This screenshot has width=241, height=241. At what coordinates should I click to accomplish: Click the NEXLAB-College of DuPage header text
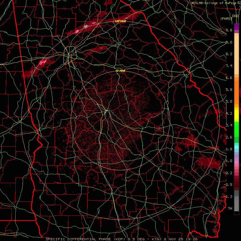click(x=214, y=3)
